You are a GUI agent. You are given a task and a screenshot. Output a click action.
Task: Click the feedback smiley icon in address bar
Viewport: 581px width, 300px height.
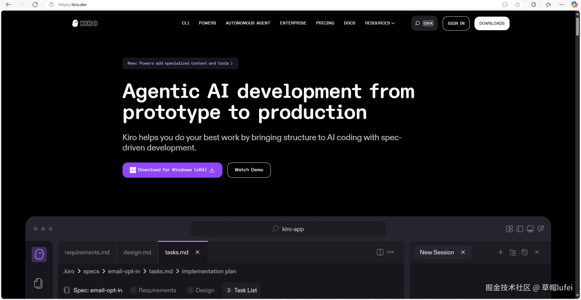[x=505, y=5]
